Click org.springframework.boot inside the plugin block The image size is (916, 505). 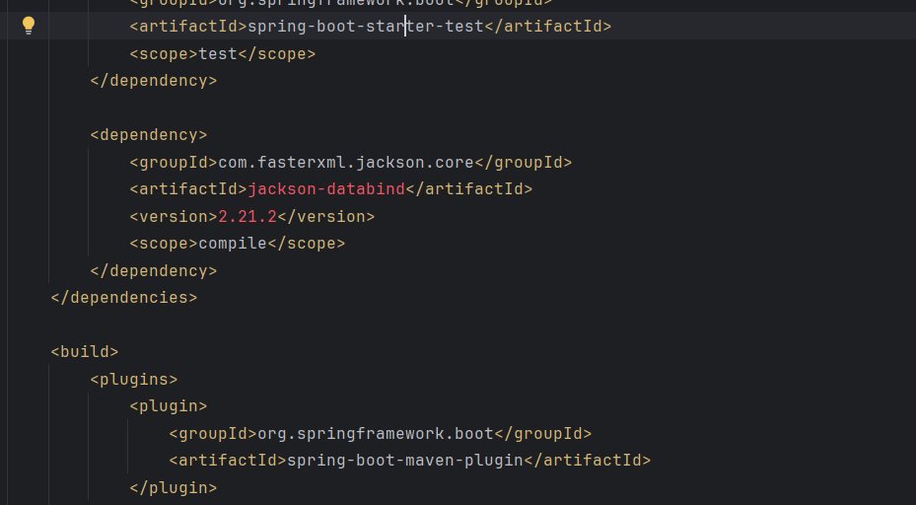(x=375, y=433)
